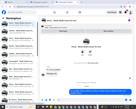Open the Groups icon in top navigation
136x109 pixels.
click(80, 12)
